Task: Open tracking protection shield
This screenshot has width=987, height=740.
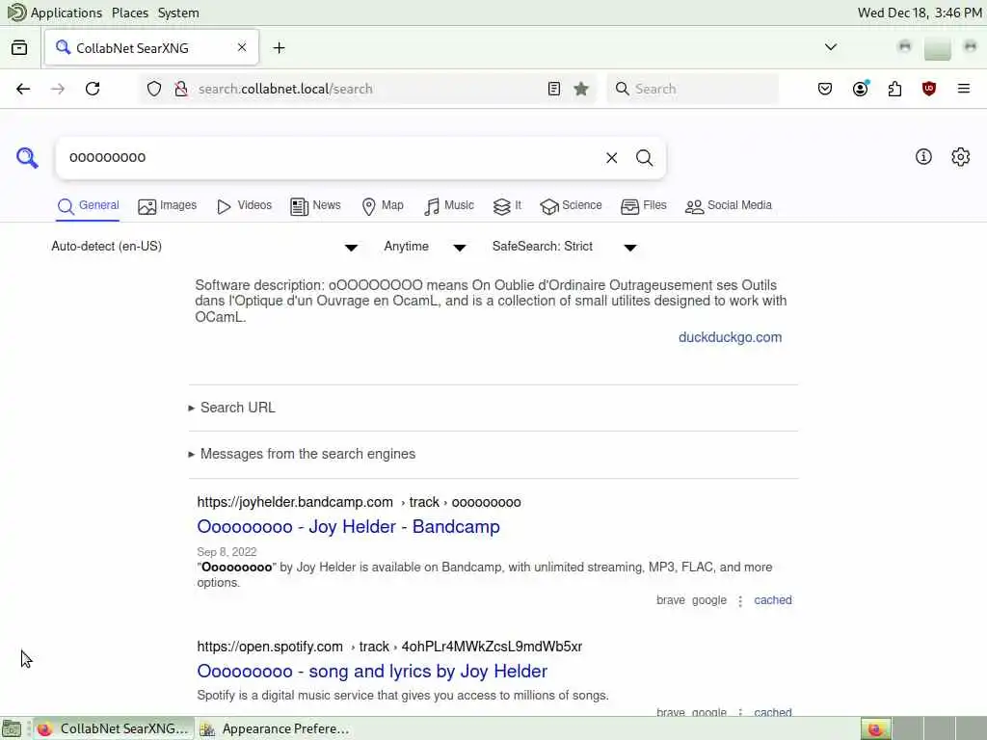Action: [154, 89]
